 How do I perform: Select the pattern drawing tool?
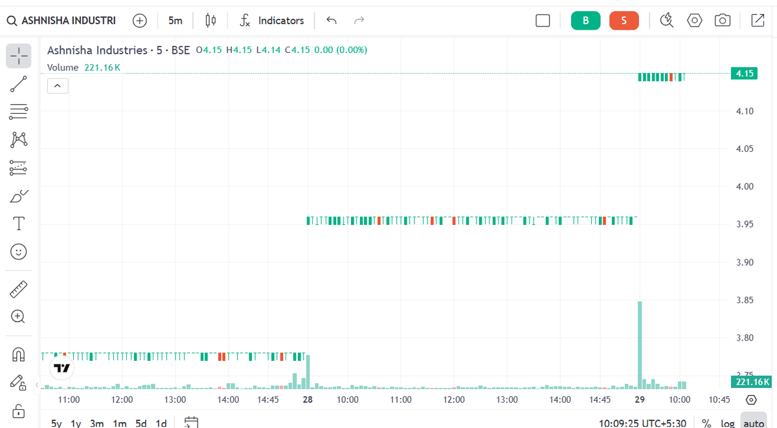[19, 140]
